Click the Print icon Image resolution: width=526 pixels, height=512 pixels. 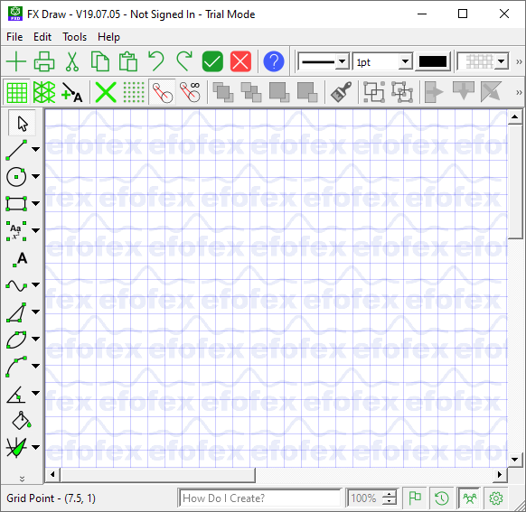[x=44, y=61]
